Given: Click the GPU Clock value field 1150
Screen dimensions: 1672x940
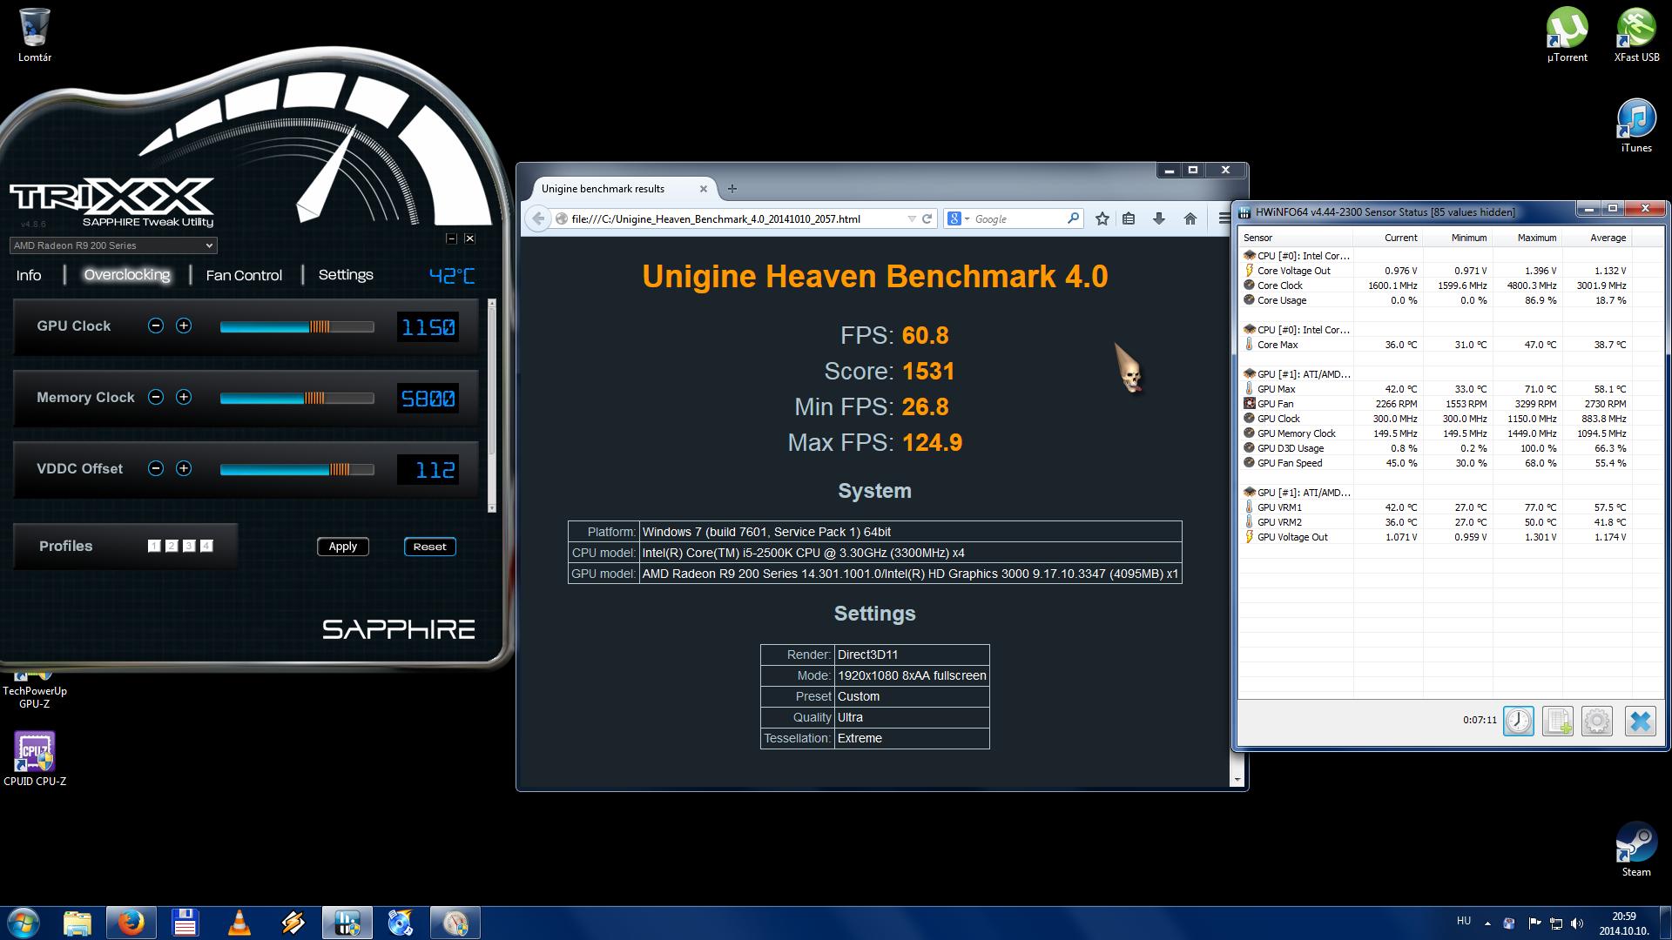Looking at the screenshot, I should 428,327.
